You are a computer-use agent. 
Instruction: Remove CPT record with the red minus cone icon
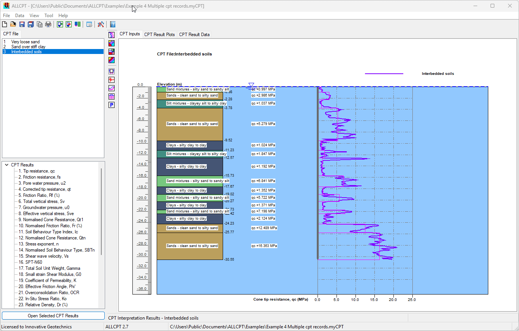pos(69,24)
